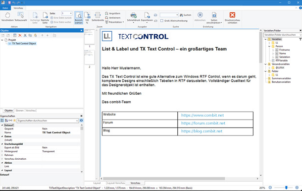Select TX Text Control Object in tree
This screenshot has width=302, height=191.
pyautogui.click(x=24, y=44)
